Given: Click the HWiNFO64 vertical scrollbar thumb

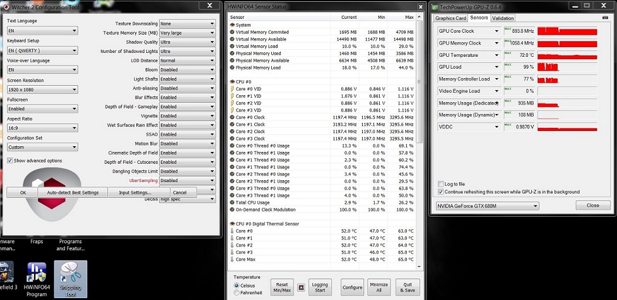Looking at the screenshot, I should 419,82.
